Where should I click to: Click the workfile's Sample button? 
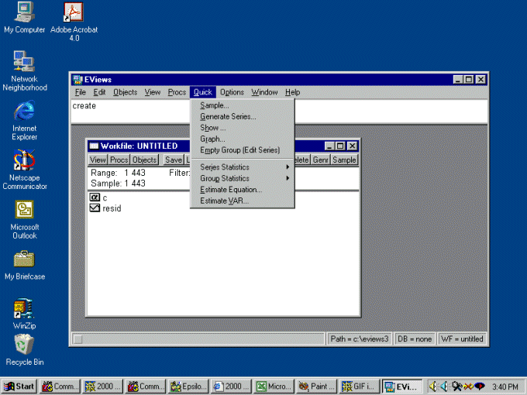click(344, 160)
